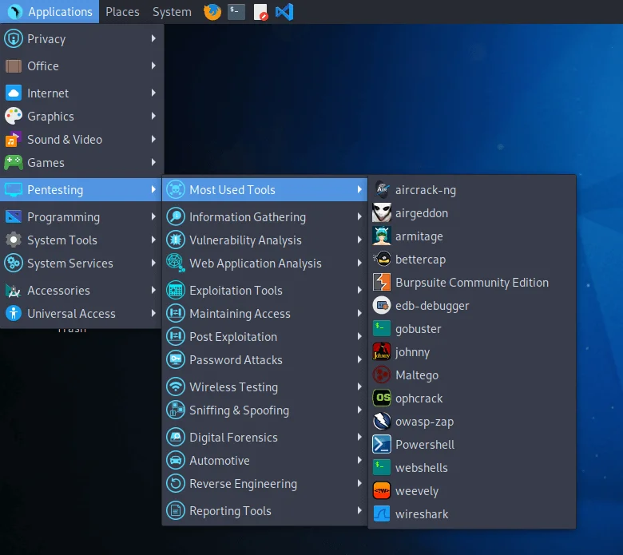Screen dimensions: 623x555
Task: Launch wireshark from its text label
Action: coord(422,514)
